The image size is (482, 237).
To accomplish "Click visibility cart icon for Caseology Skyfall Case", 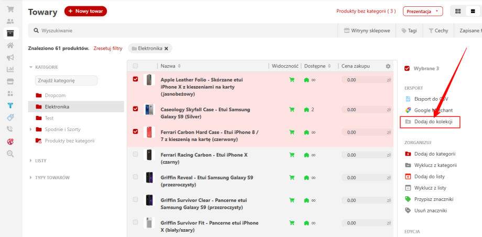I will [292, 110].
